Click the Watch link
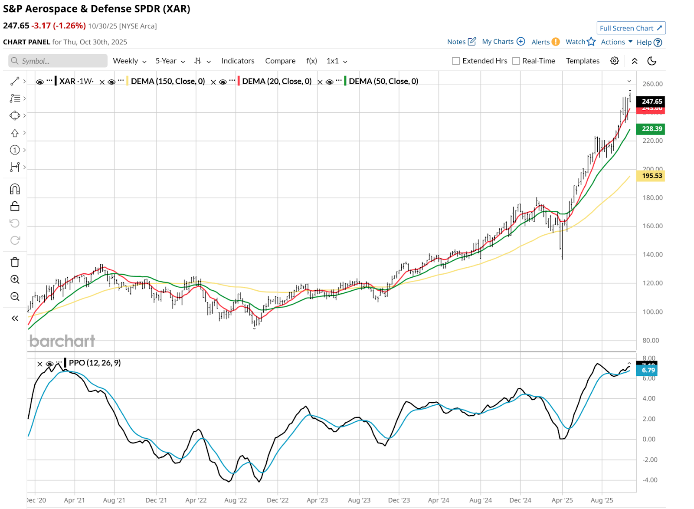 576,42
